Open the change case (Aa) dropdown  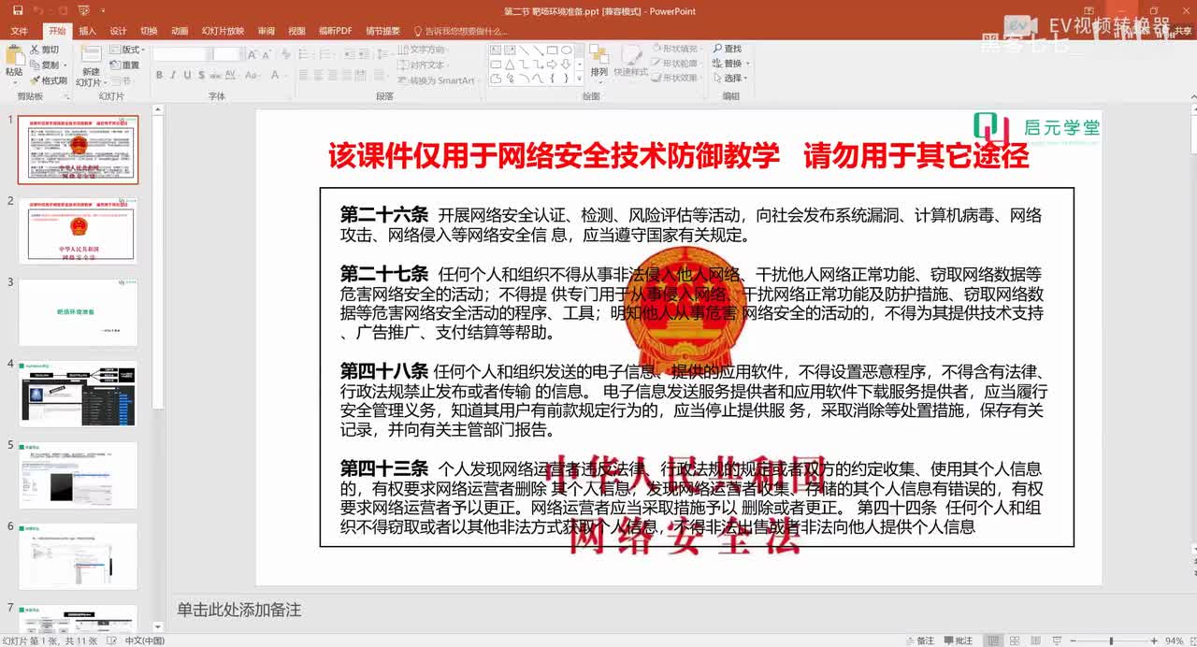point(254,75)
